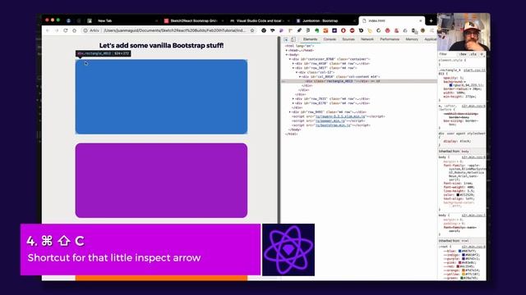Open the Memory panel tab
Image resolution: width=526 pixels, height=295 pixels.
(412, 39)
